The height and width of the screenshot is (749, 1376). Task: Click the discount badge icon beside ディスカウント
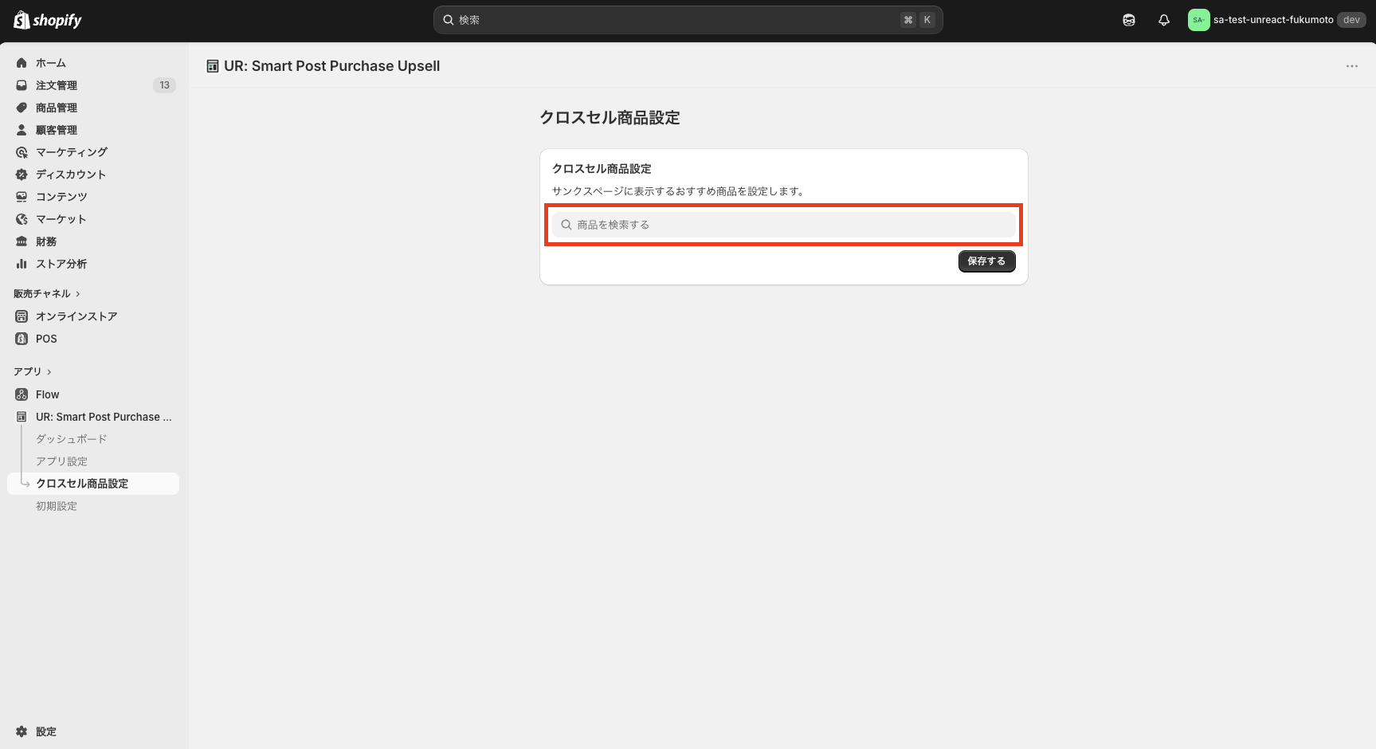pos(22,175)
